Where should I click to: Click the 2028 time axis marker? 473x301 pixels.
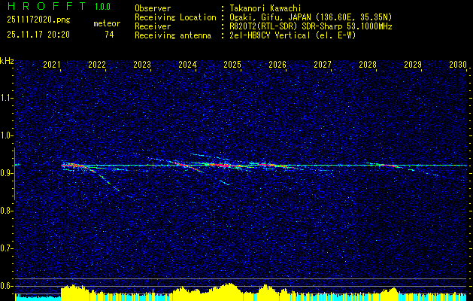(x=368, y=64)
